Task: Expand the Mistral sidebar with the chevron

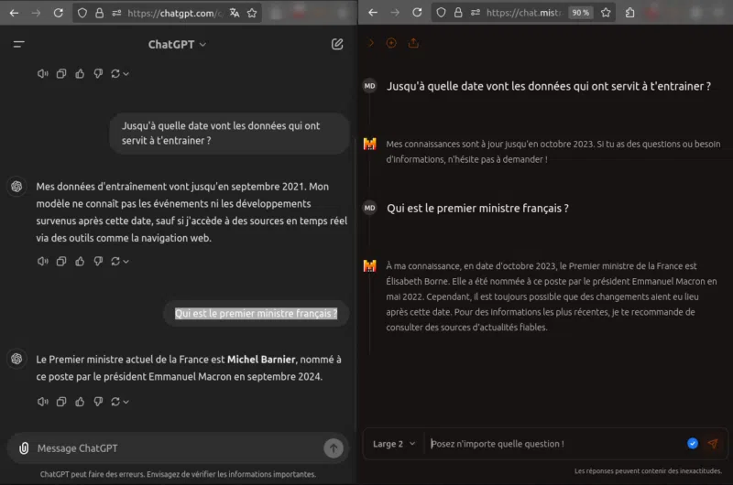Action: (371, 43)
